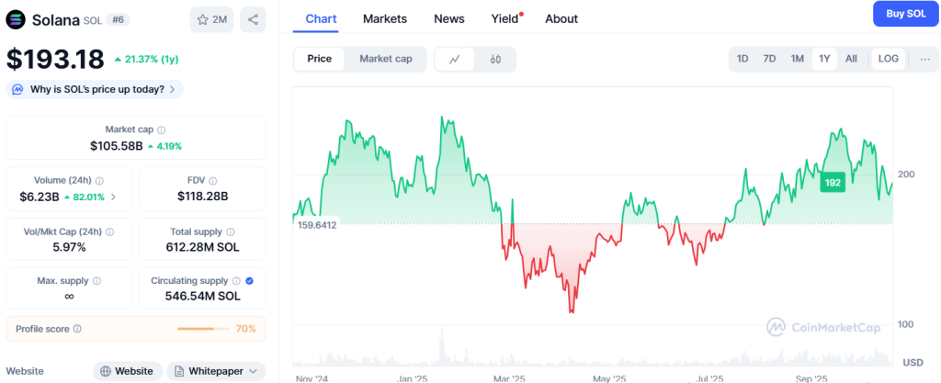This screenshot has width=941, height=383.
Task: Select the 7D time range
Action: pos(769,59)
